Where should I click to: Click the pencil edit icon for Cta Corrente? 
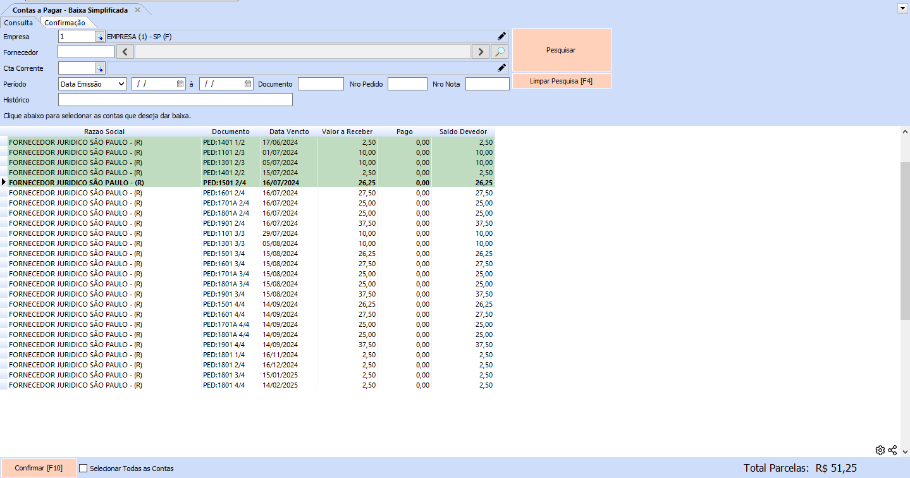coord(501,68)
